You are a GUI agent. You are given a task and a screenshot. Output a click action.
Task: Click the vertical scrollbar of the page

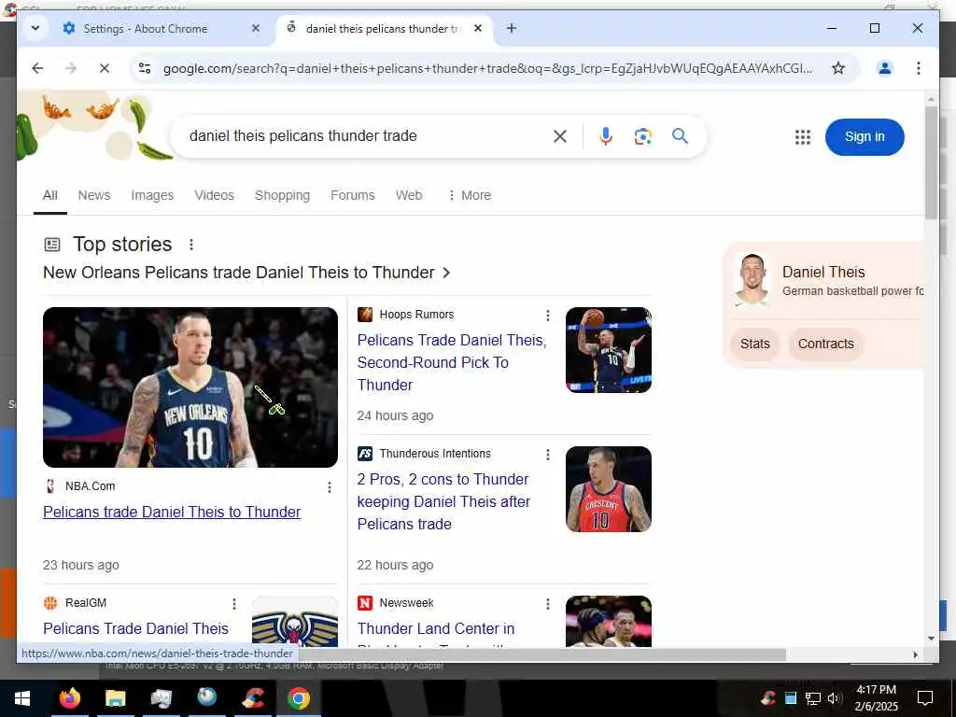click(x=931, y=162)
